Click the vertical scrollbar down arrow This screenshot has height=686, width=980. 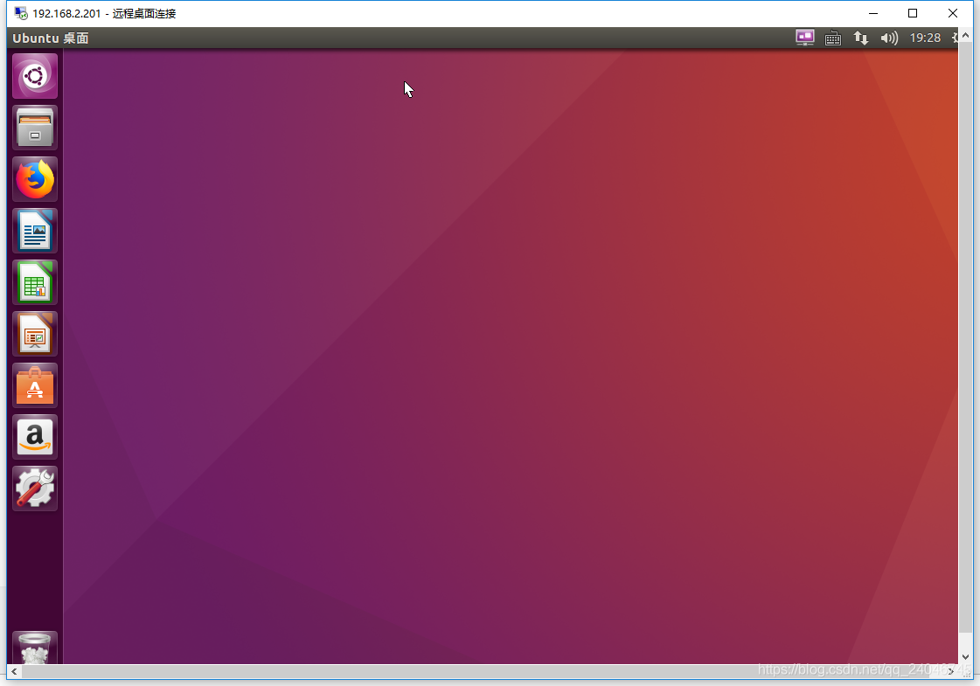(966, 656)
